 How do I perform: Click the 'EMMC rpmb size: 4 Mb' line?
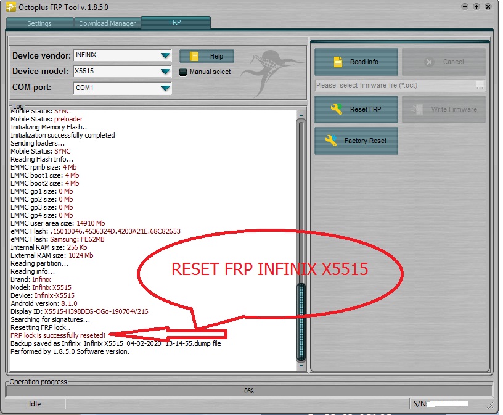(x=44, y=167)
